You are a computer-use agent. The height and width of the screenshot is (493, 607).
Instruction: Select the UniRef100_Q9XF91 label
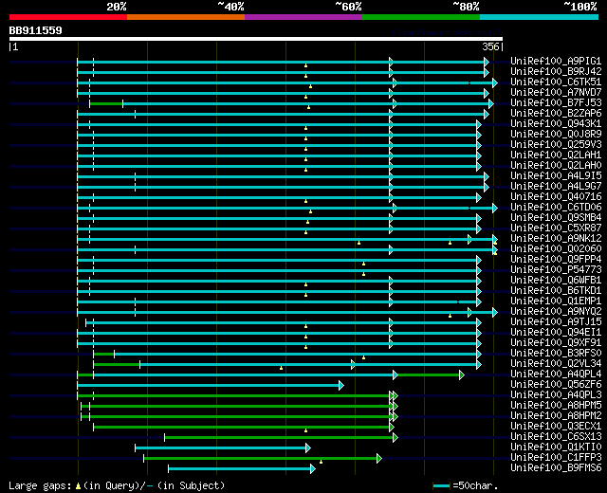pyautogui.click(x=556, y=343)
